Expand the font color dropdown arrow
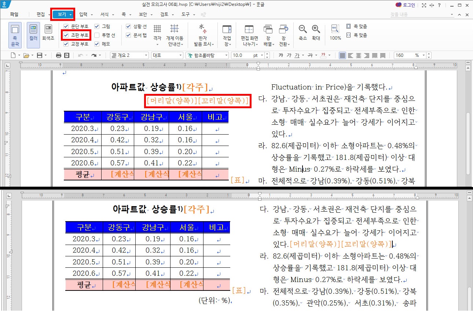473x311 pixels. tap(330, 55)
